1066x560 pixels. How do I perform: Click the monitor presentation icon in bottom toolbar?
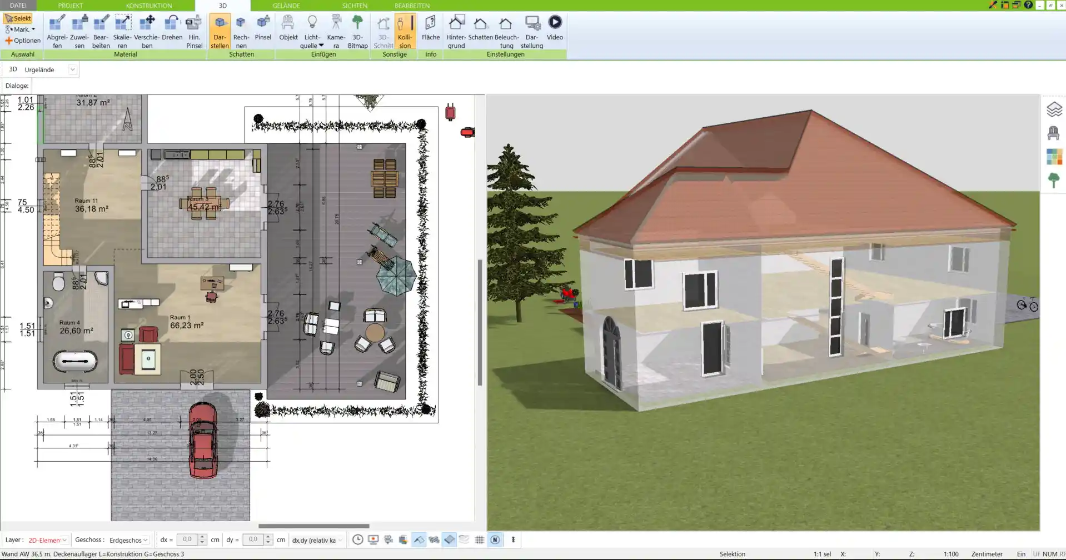pyautogui.click(x=373, y=539)
